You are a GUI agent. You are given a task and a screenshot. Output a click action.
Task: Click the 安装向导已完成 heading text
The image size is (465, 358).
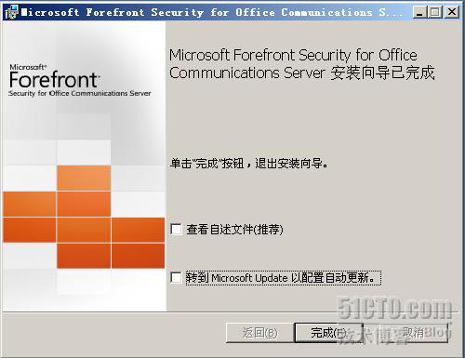pyautogui.click(x=382, y=73)
